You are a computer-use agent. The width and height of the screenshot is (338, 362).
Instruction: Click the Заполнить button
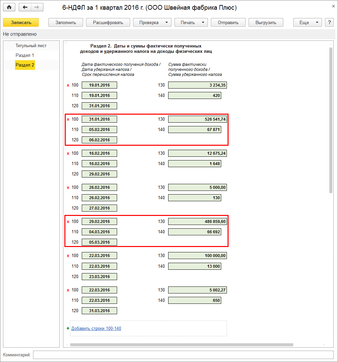[66, 22]
